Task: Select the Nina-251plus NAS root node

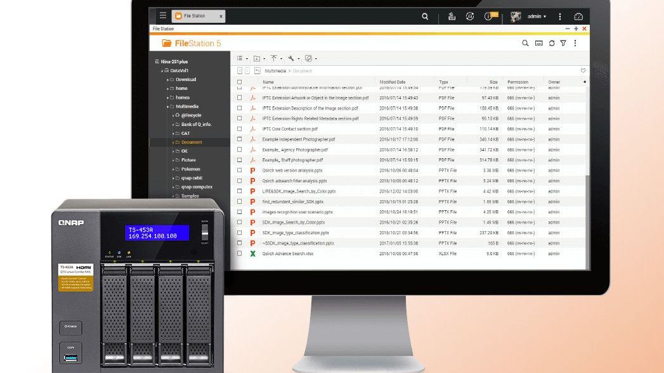Action: point(174,61)
